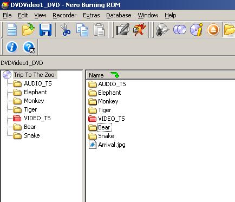The height and width of the screenshot is (202, 235).
Task: Select Snake in the file list
Action: [106, 136]
